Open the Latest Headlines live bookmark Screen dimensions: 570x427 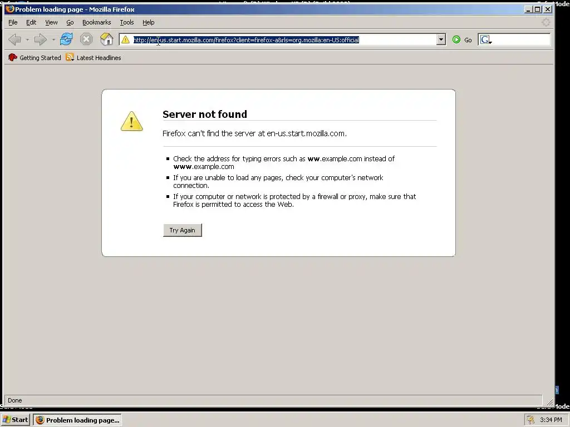click(x=94, y=58)
